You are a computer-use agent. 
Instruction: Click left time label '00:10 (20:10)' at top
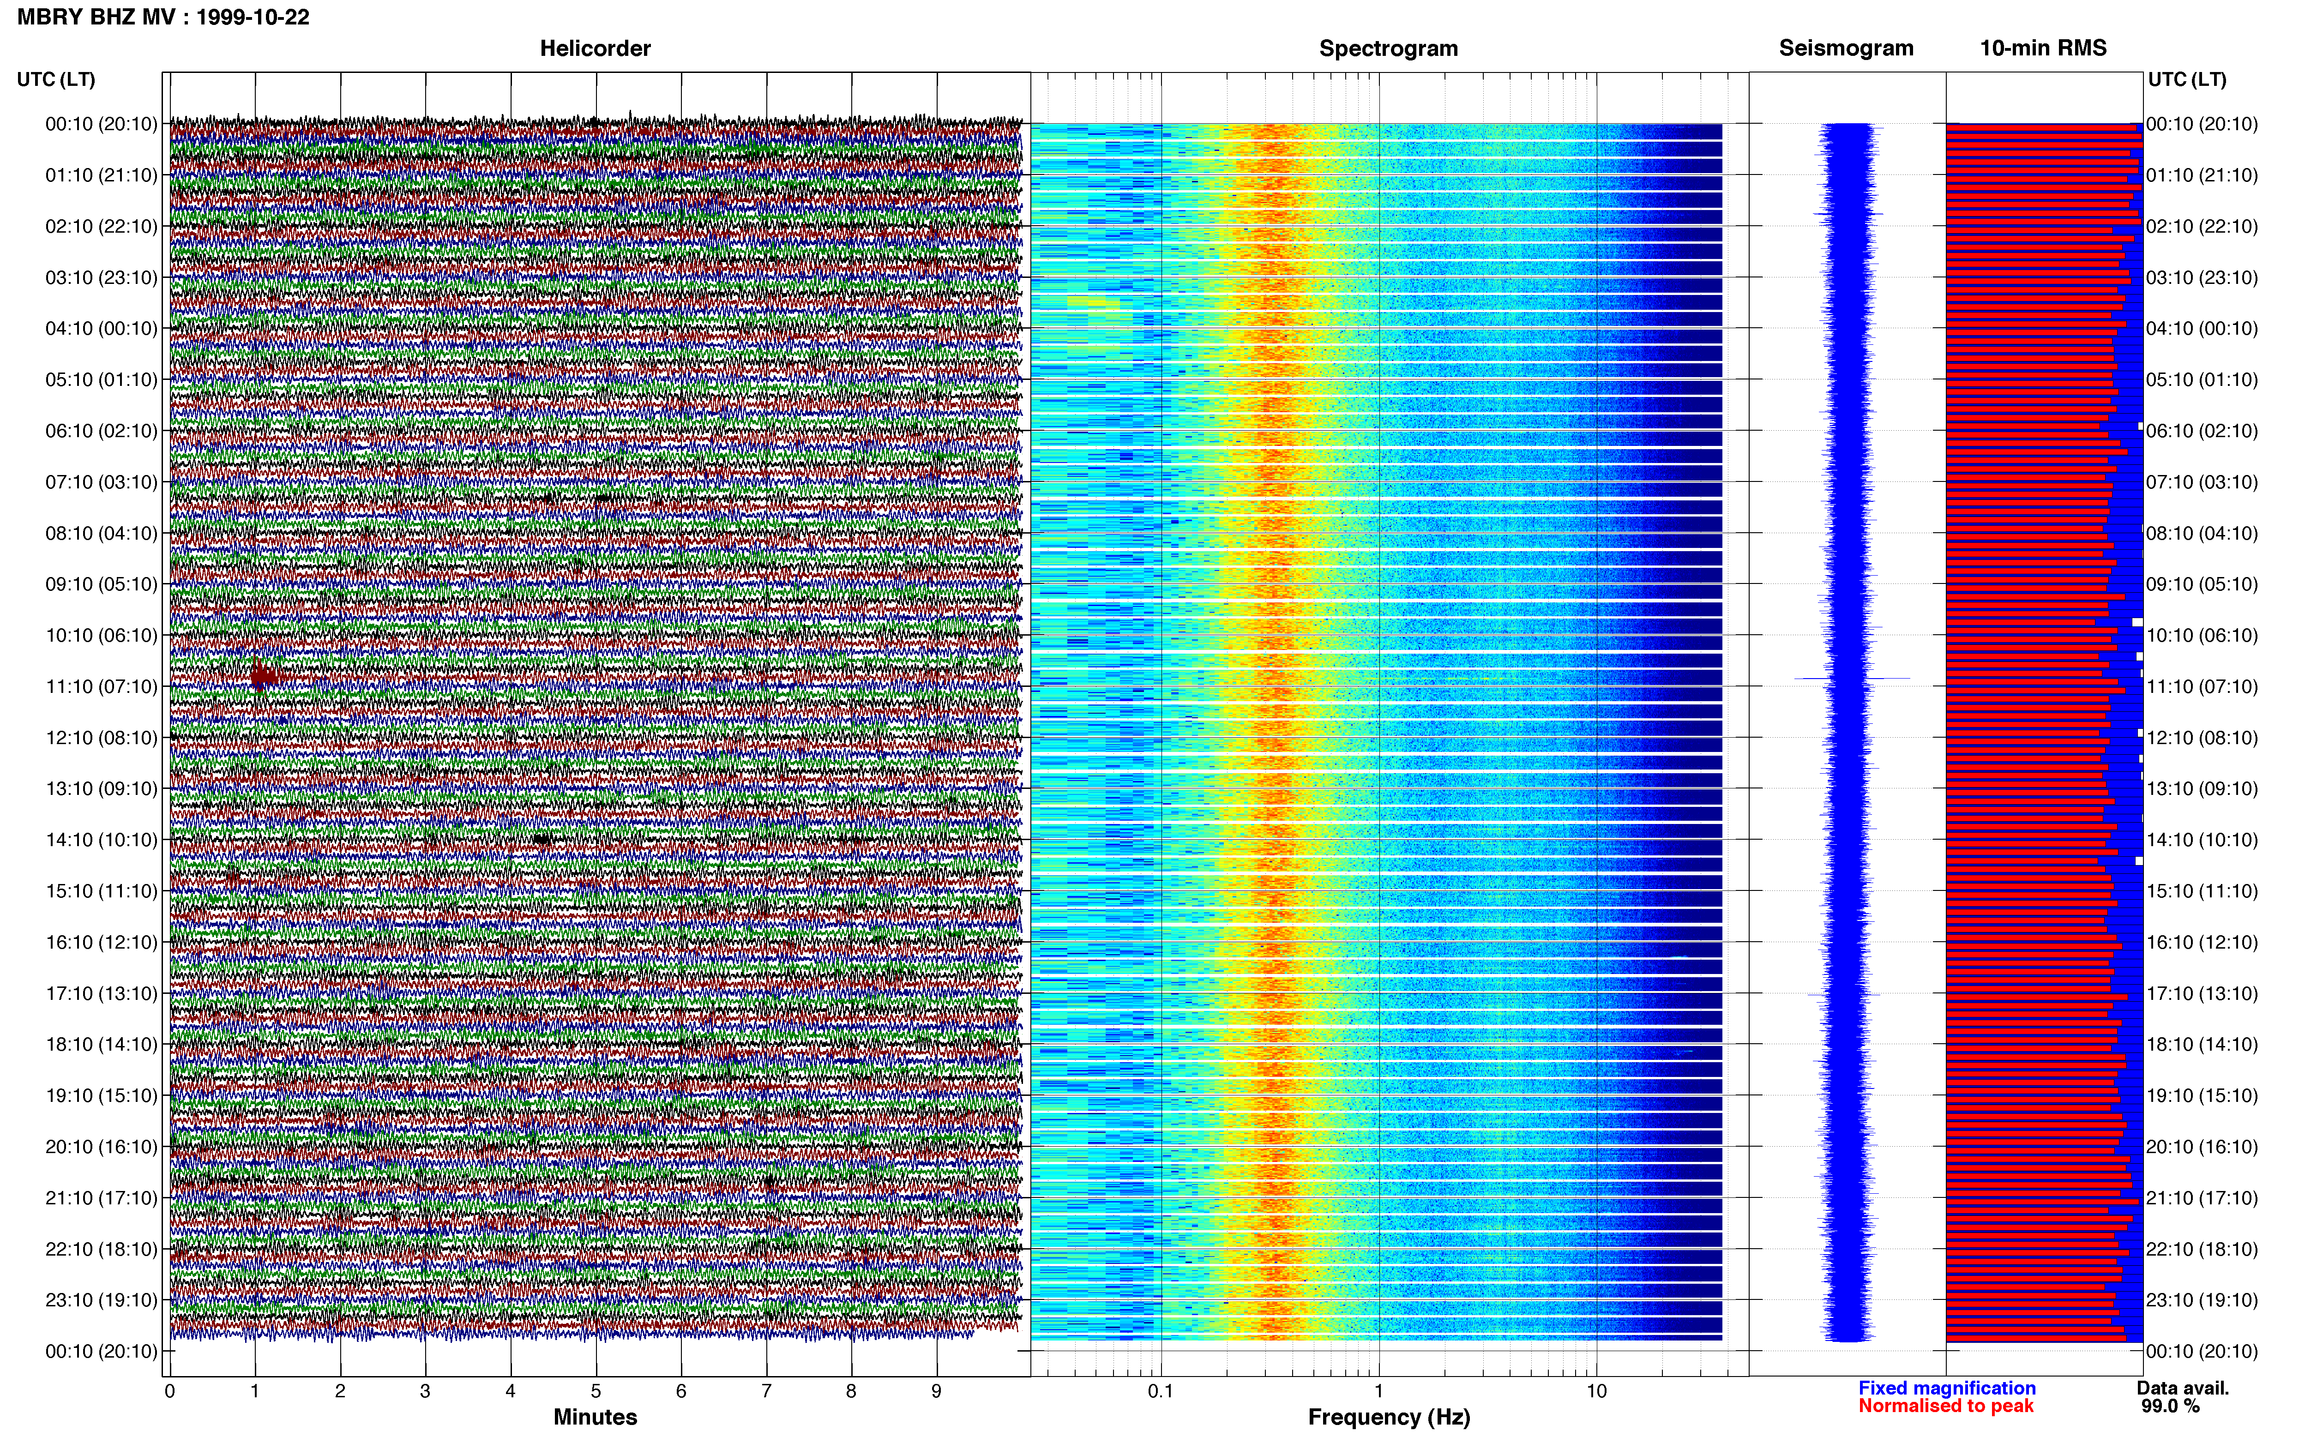[102, 124]
